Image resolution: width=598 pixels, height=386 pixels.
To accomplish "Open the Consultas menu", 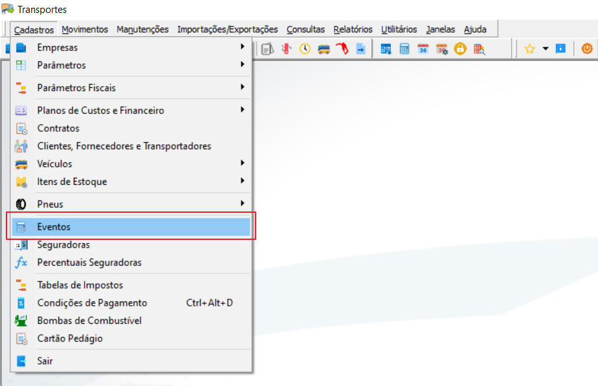I will (x=305, y=29).
